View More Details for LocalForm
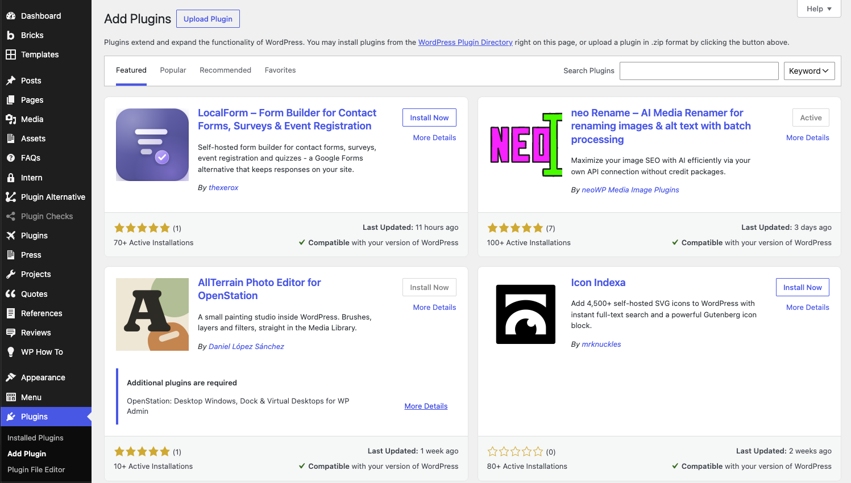Screen dimensions: 851x483 (434, 138)
